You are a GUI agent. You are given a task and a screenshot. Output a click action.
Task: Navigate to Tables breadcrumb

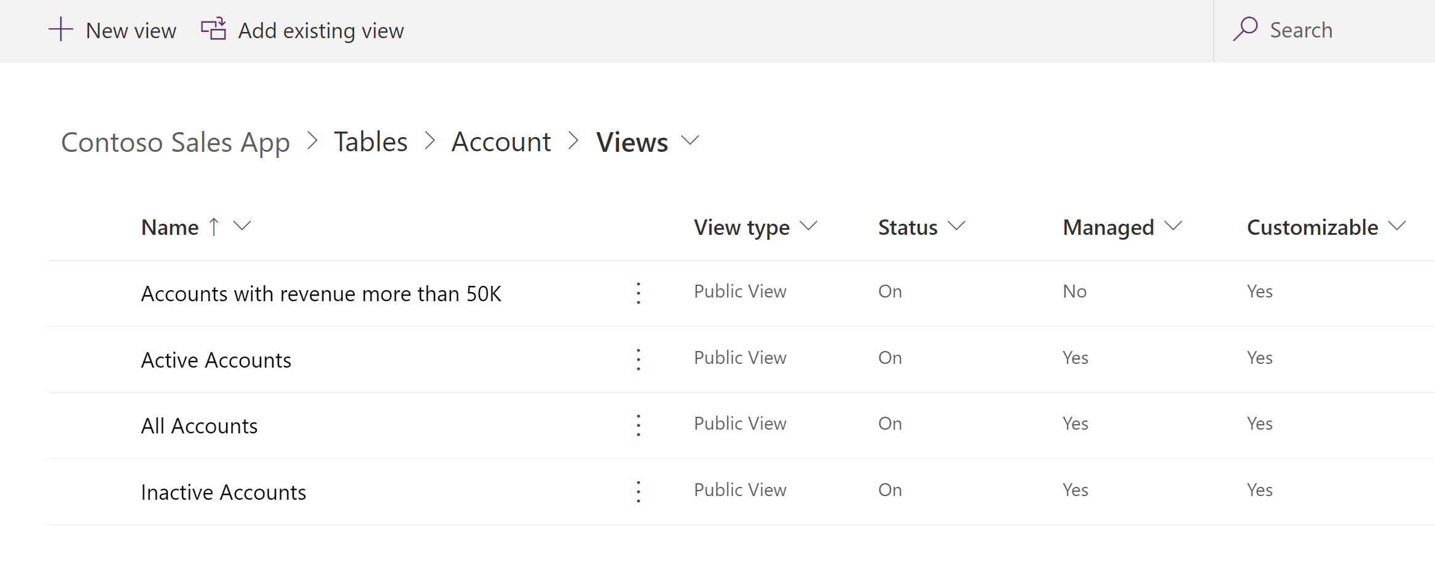tap(371, 142)
